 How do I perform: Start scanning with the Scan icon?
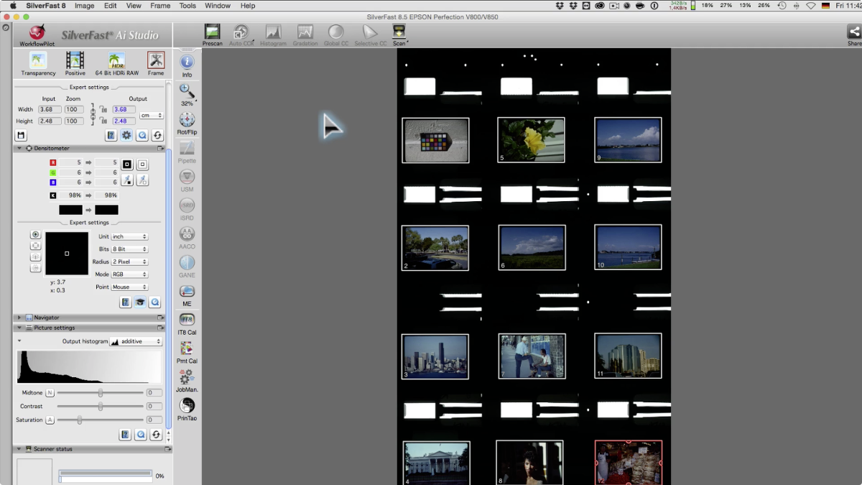click(x=399, y=33)
